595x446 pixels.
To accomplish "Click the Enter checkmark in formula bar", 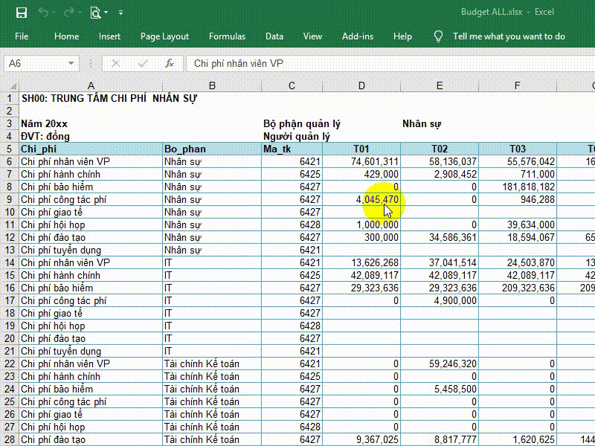I will [x=143, y=64].
